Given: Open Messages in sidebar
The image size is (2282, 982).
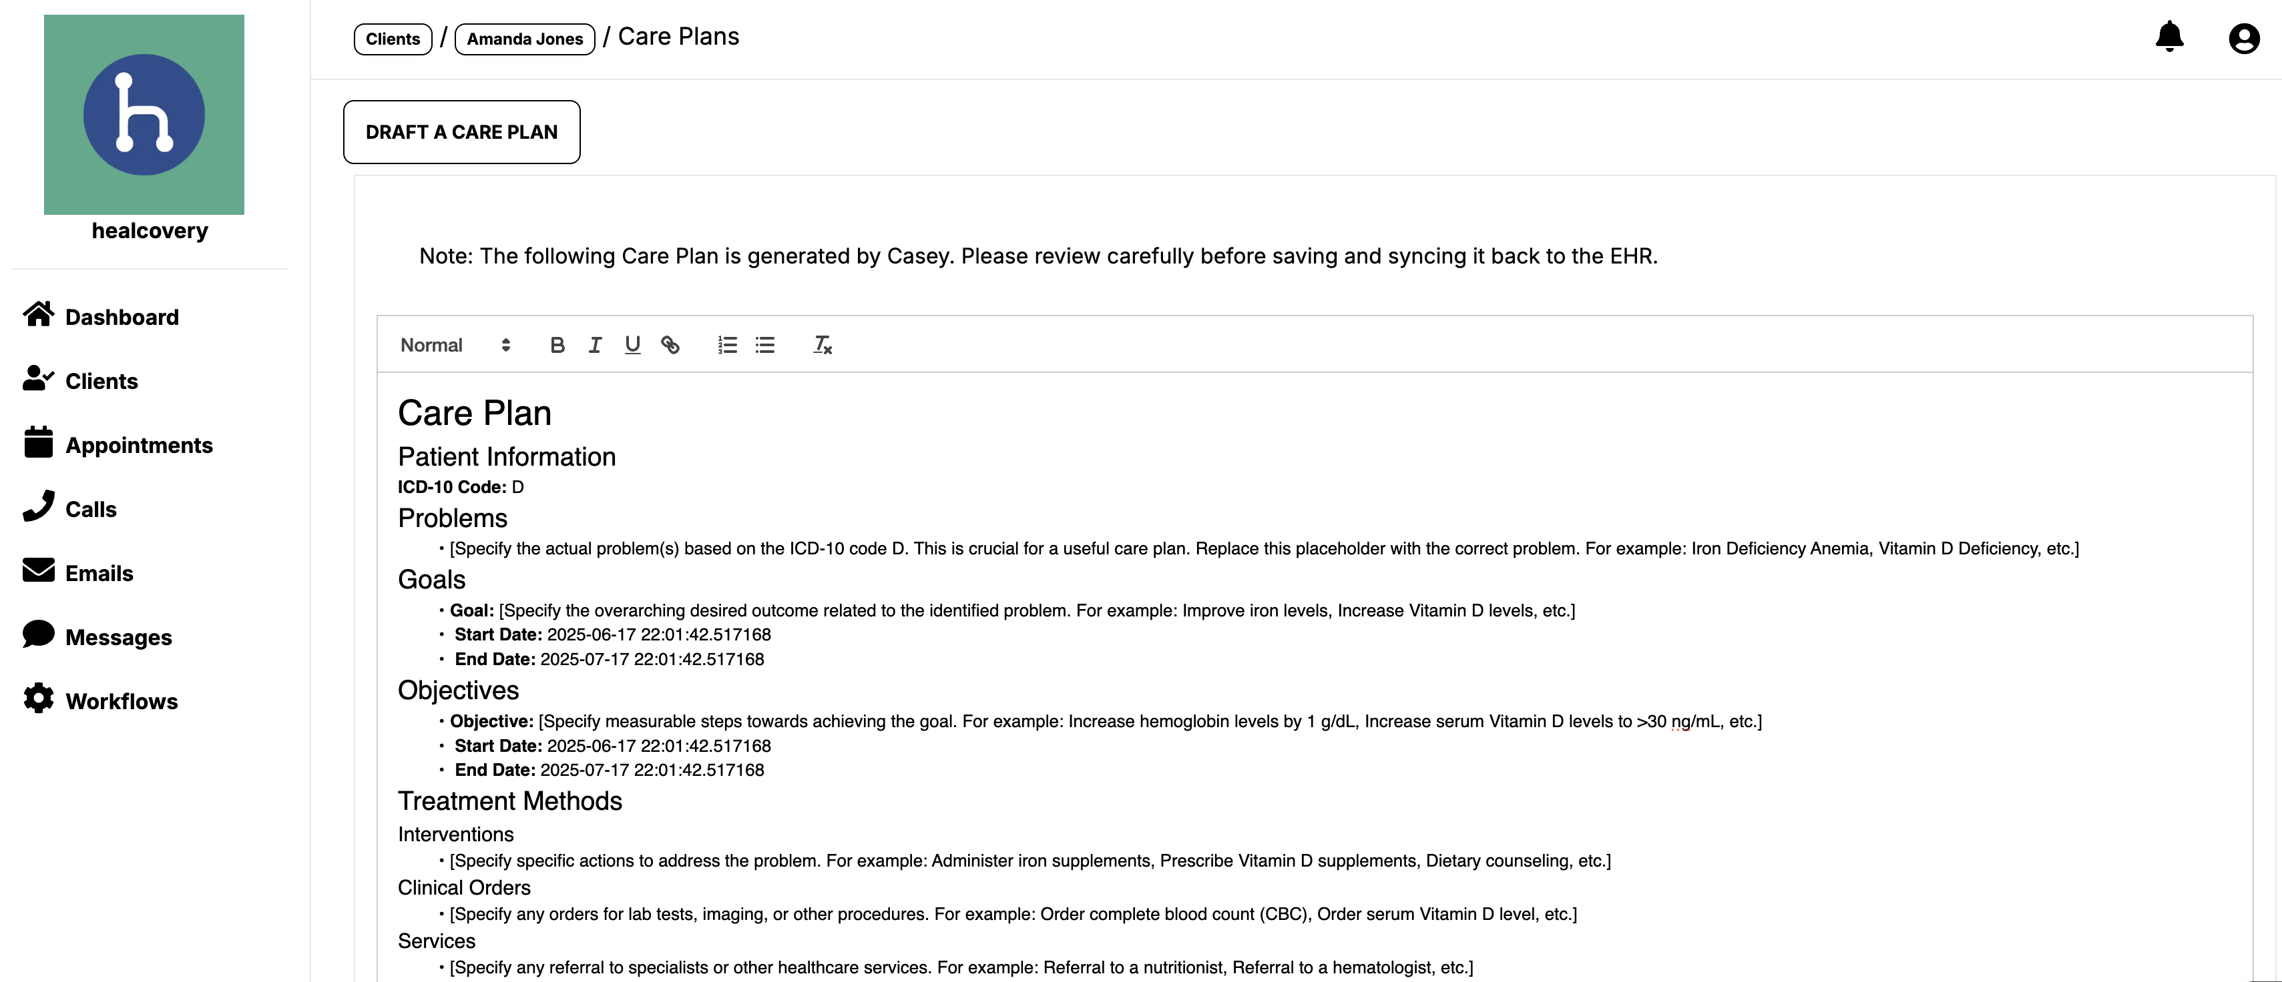Looking at the screenshot, I should pos(97,636).
